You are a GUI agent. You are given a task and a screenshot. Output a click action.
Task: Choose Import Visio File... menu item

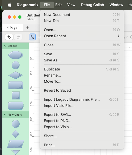(x=82, y=106)
